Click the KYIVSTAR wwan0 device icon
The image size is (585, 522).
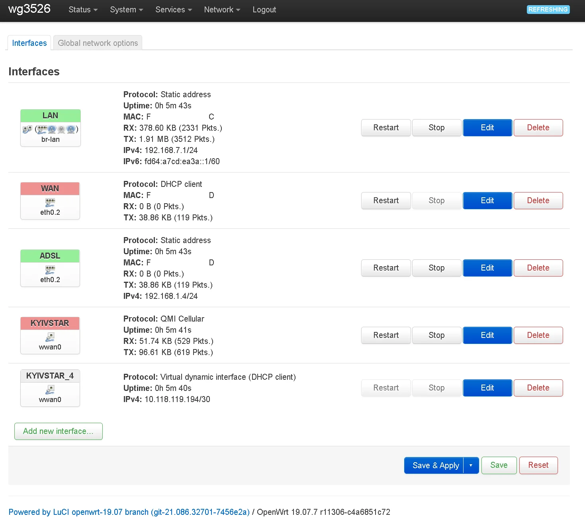(50, 337)
